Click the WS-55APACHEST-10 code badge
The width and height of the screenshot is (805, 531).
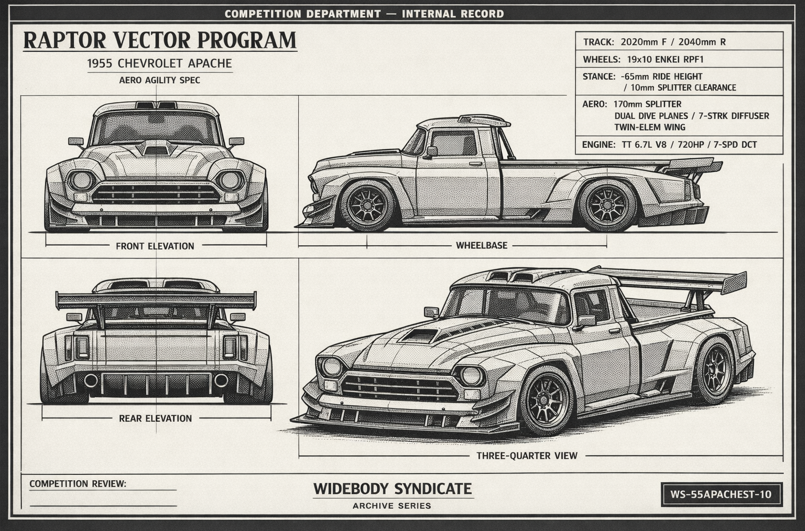(721, 494)
